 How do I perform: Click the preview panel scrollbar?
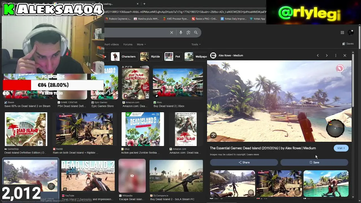(x=353, y=80)
